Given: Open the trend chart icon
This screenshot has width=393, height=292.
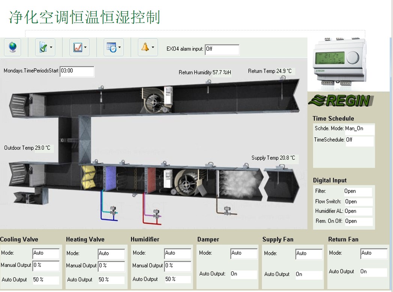Looking at the screenshot, I should [78, 48].
